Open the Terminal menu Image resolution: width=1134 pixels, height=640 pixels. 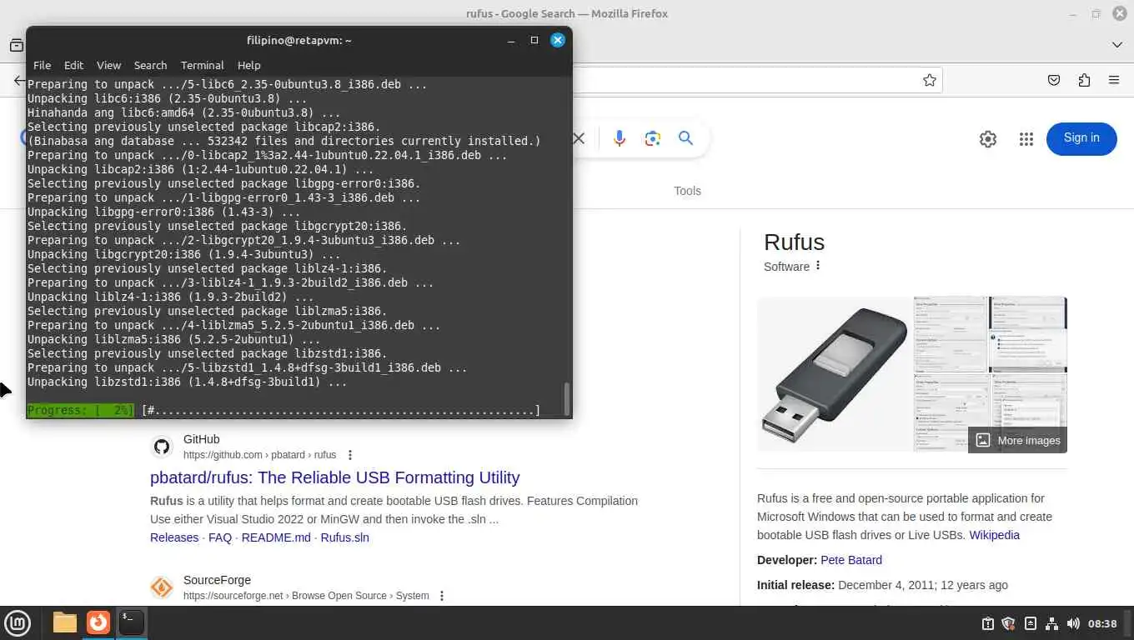pos(202,65)
